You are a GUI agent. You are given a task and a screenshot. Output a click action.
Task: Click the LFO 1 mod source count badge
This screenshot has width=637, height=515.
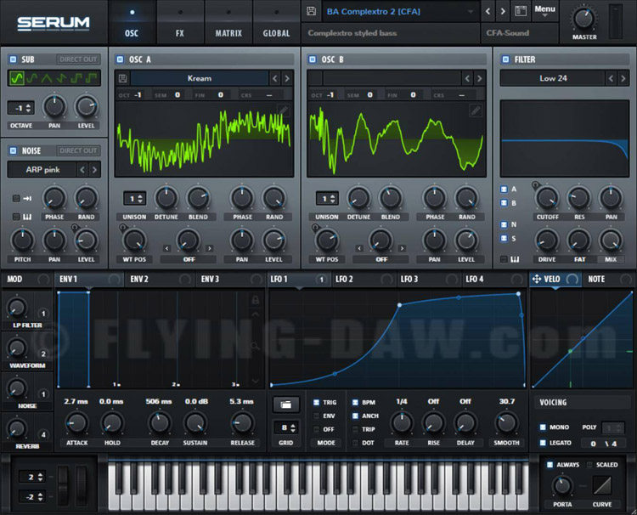coord(321,280)
